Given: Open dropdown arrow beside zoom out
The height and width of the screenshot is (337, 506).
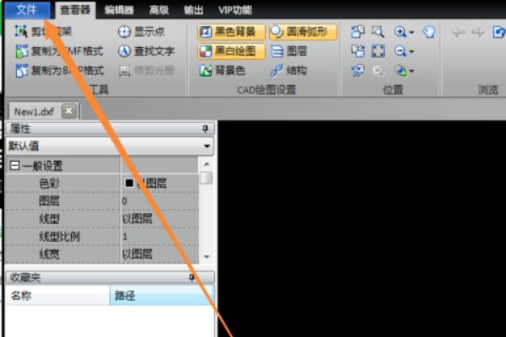Looking at the screenshot, I should (412, 51).
